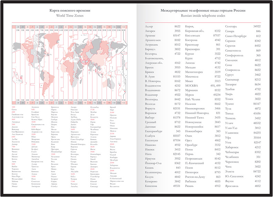Click the "Международные телефонные коды городов России" heading
This screenshot has width=273, height=197.
click(203, 10)
